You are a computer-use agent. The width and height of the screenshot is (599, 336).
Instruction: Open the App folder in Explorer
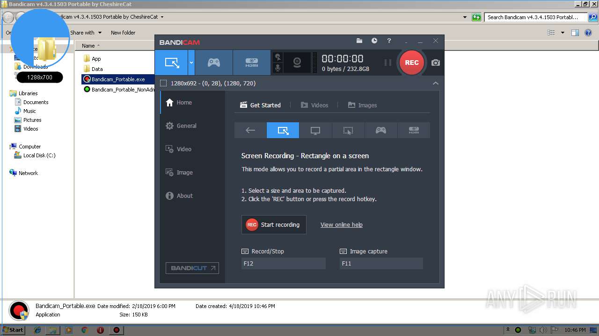[x=92, y=59]
